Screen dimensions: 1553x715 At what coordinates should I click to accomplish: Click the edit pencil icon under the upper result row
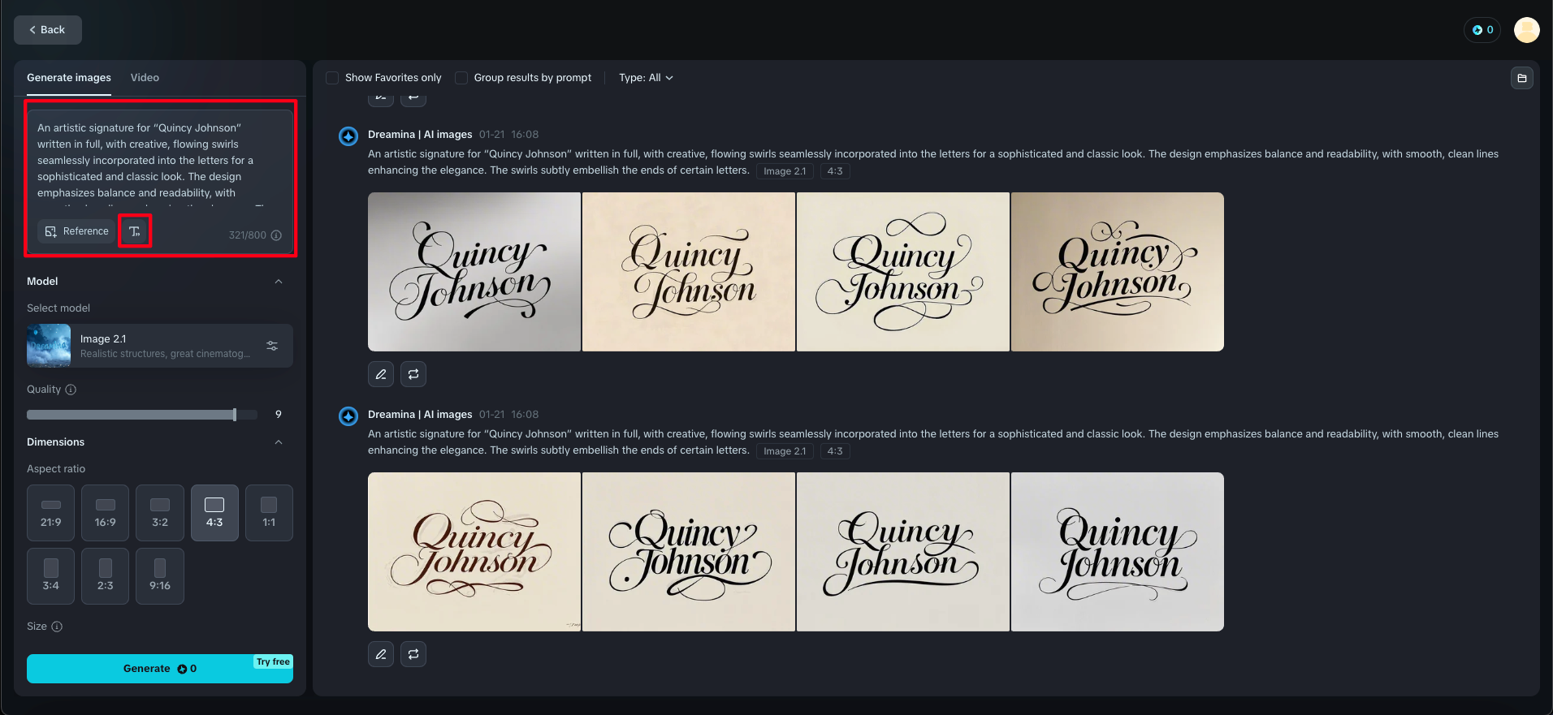(381, 374)
